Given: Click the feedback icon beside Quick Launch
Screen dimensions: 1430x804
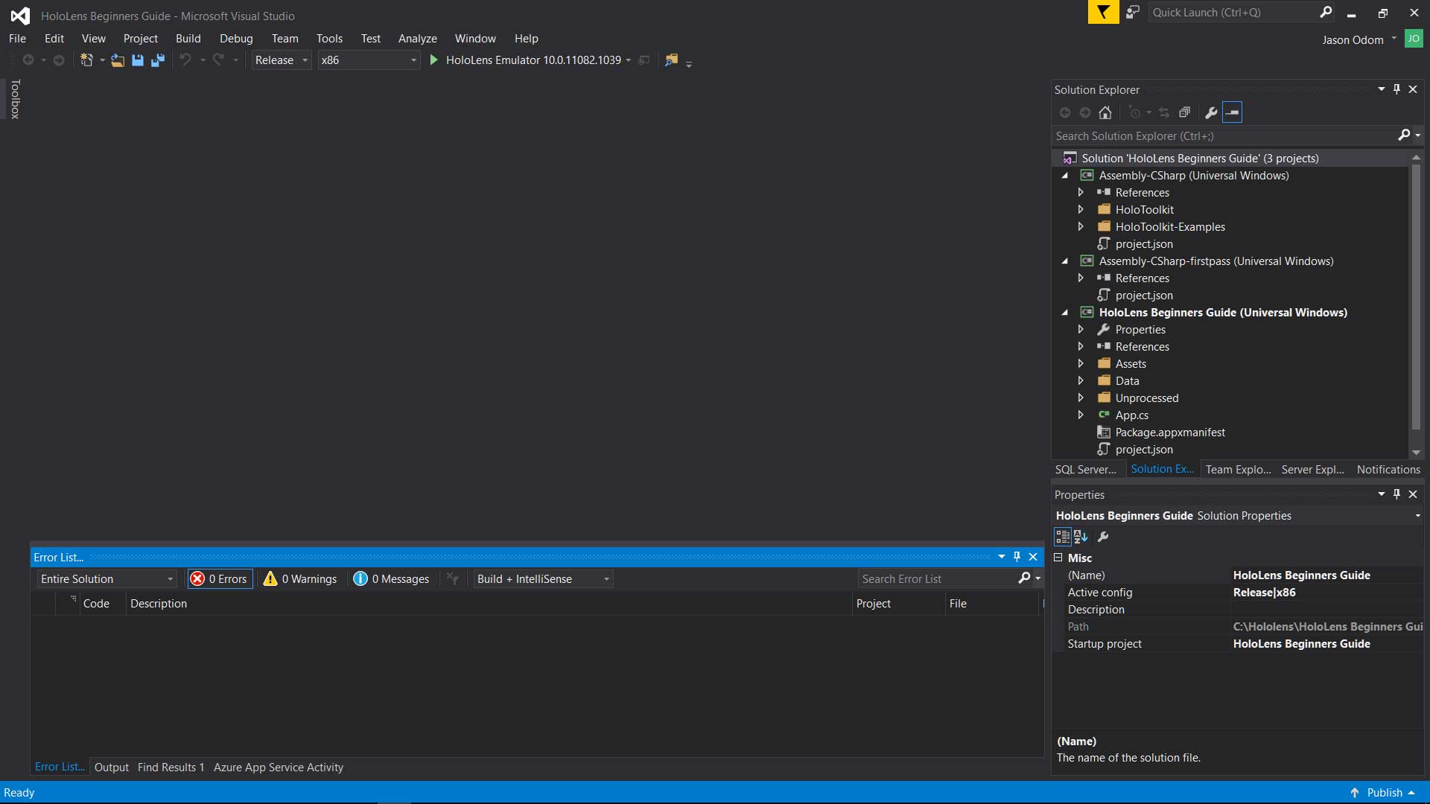Looking at the screenshot, I should click(x=1133, y=12).
